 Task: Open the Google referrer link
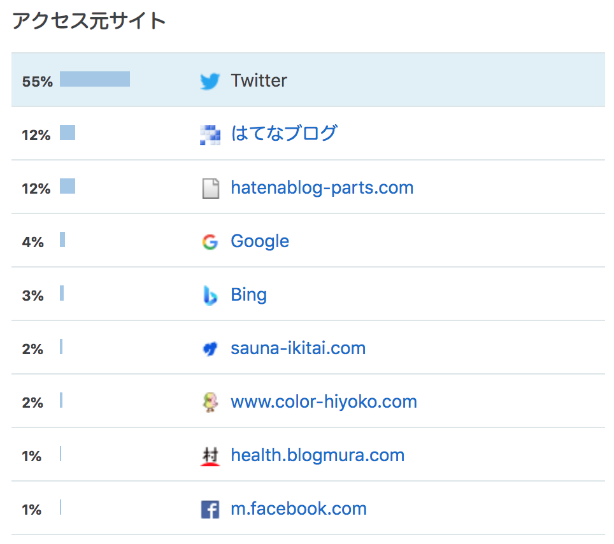point(260,241)
